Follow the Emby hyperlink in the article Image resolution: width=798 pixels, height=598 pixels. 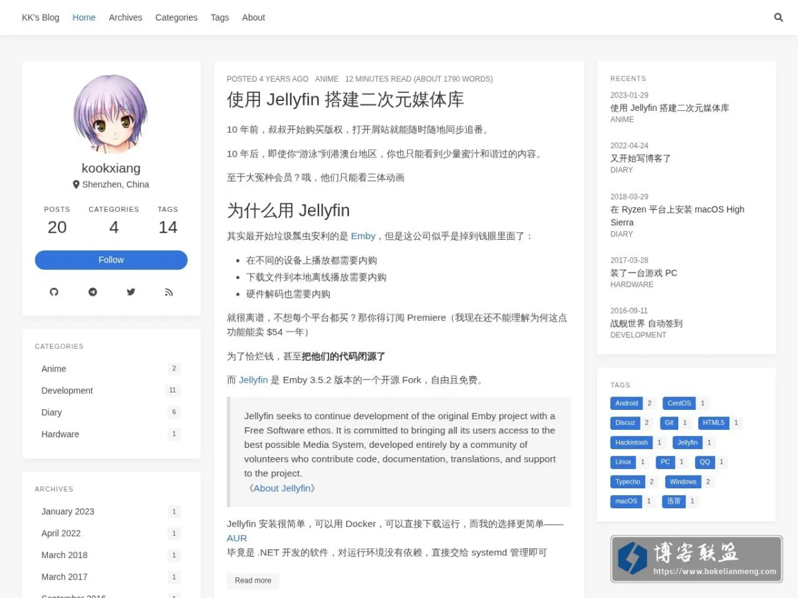pos(363,236)
